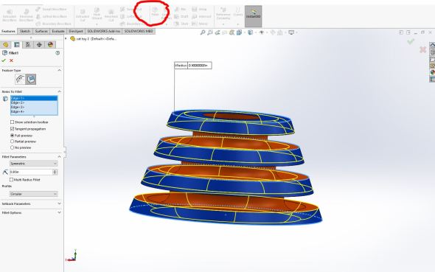Open the FeatureManager design tree tab
This screenshot has width=435, height=272.
tap(6, 45)
